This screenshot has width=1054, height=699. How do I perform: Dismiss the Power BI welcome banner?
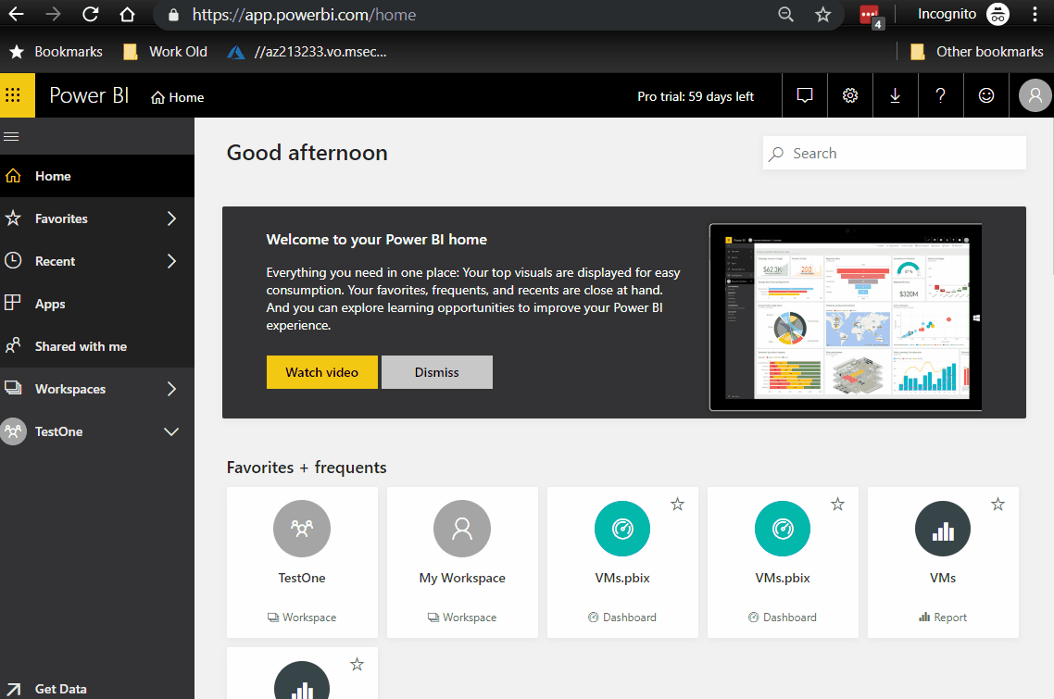click(436, 371)
